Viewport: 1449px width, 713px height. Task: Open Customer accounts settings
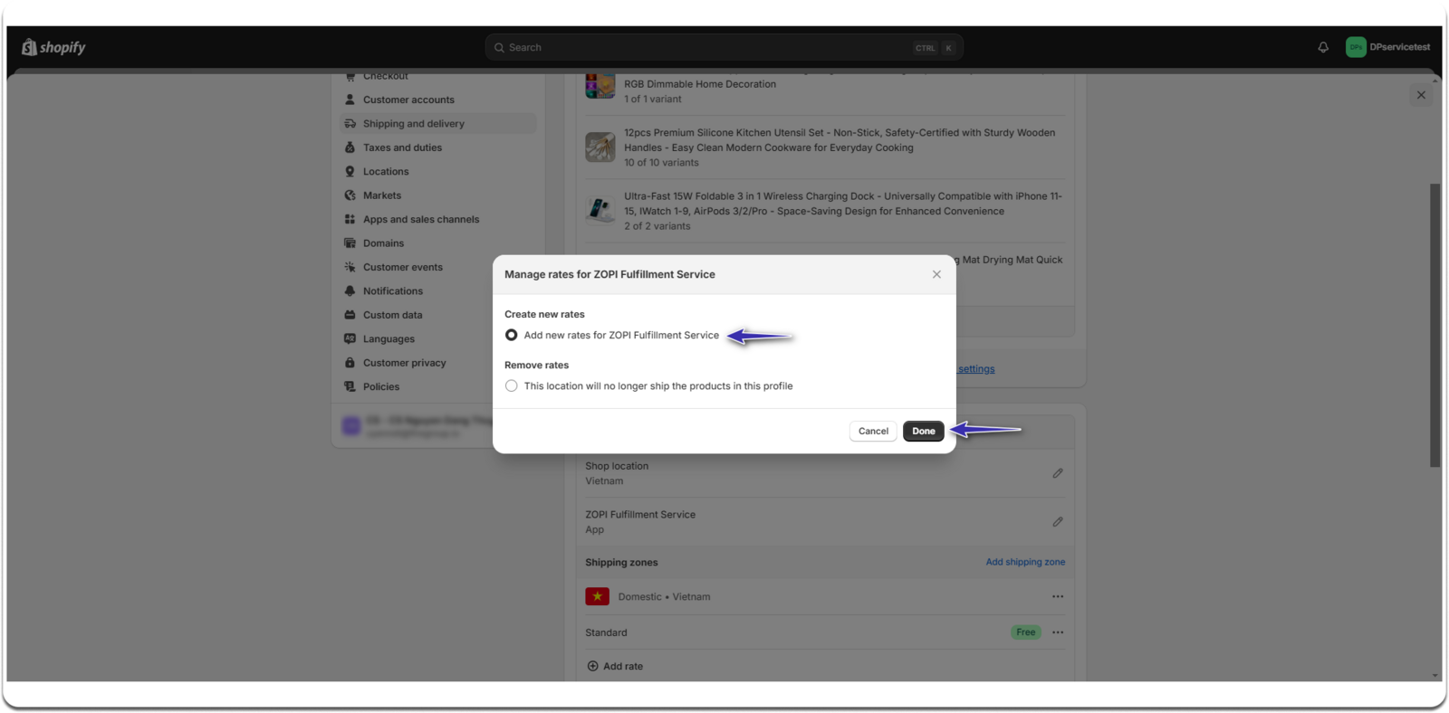point(438,100)
